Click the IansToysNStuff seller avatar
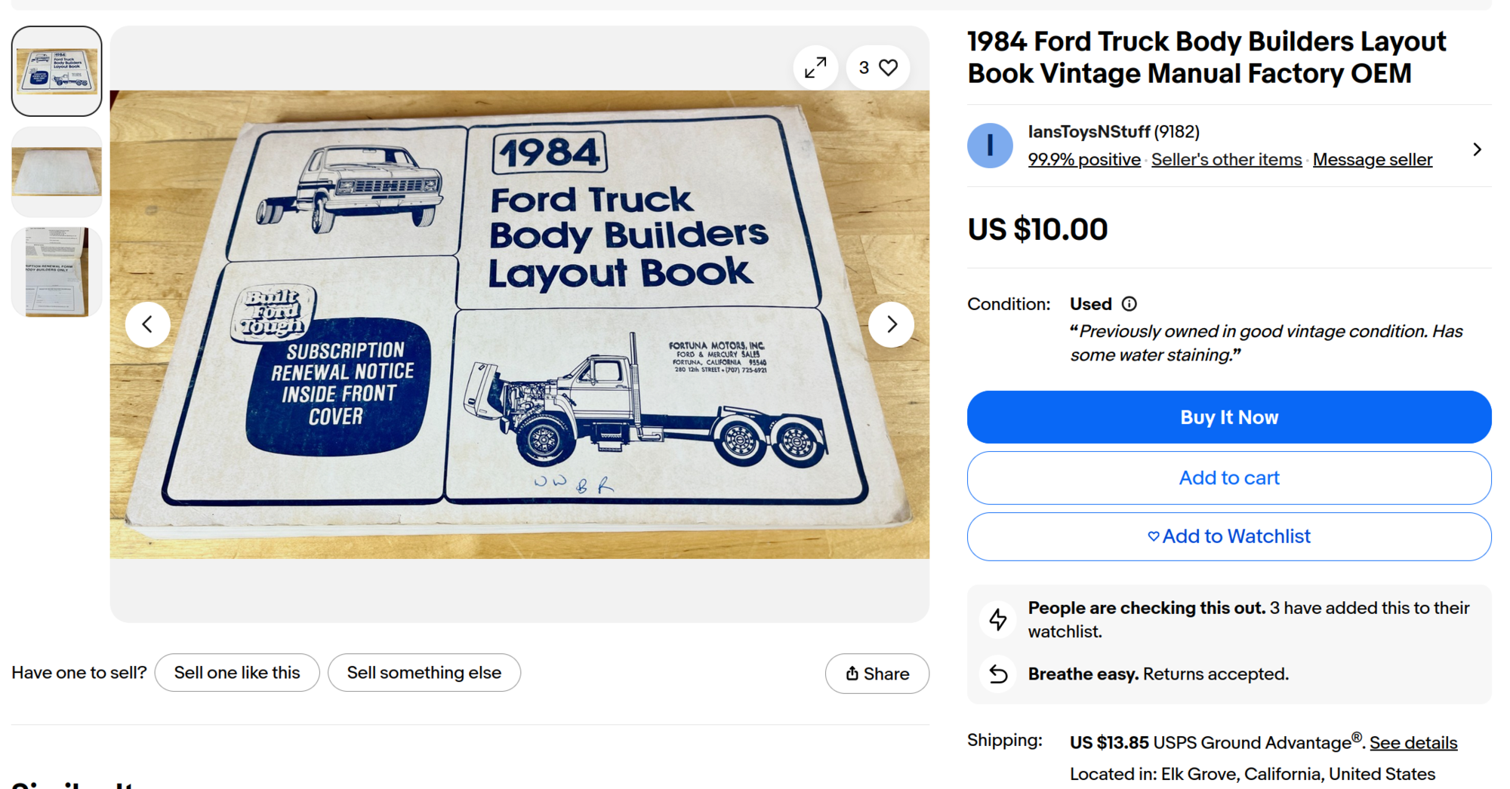Image resolution: width=1510 pixels, height=789 pixels. coord(990,146)
